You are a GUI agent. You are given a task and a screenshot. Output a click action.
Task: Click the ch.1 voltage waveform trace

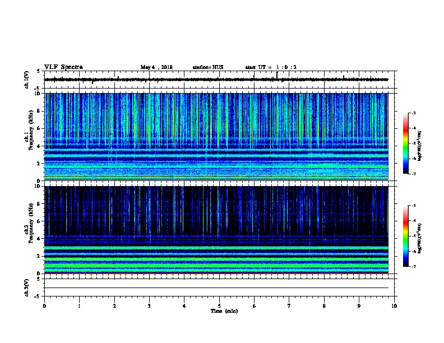coord(216,80)
